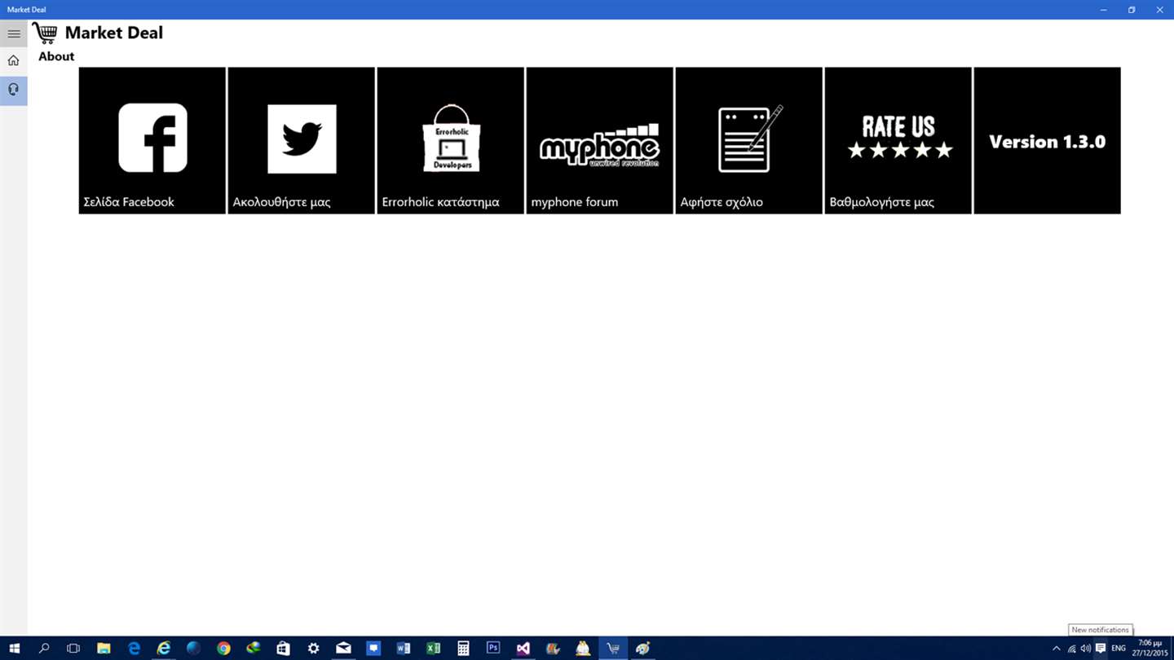This screenshot has height=660, width=1174.
Task: Show hidden system tray icons
Action: click(1057, 649)
